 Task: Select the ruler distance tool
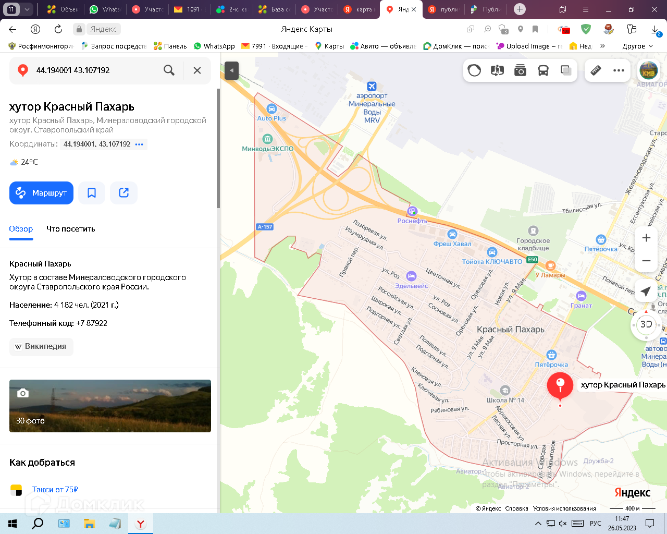(x=596, y=70)
